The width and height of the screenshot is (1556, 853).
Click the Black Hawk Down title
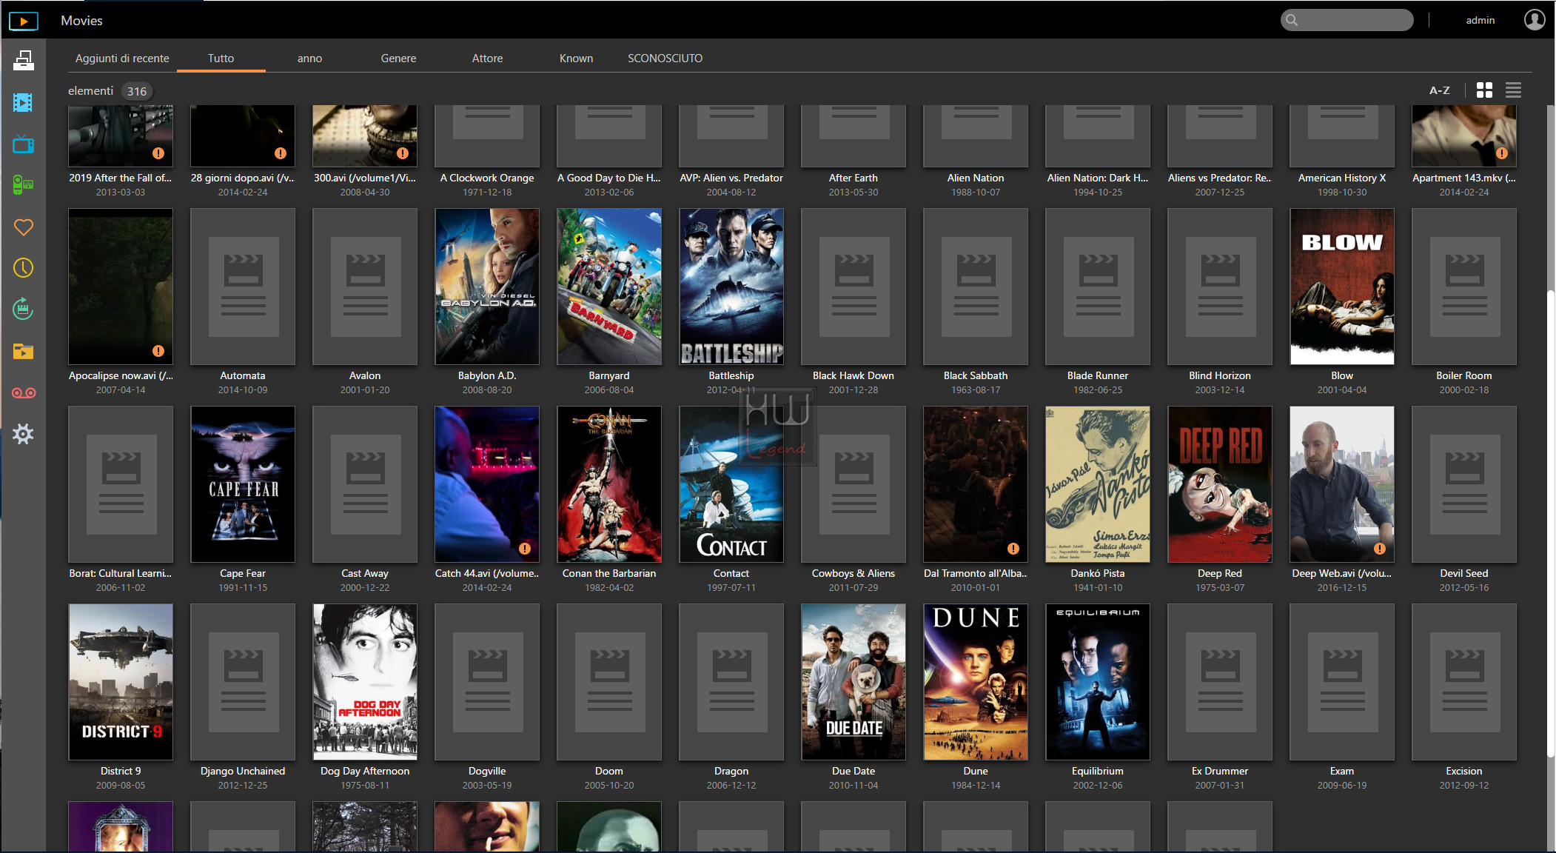pos(854,375)
